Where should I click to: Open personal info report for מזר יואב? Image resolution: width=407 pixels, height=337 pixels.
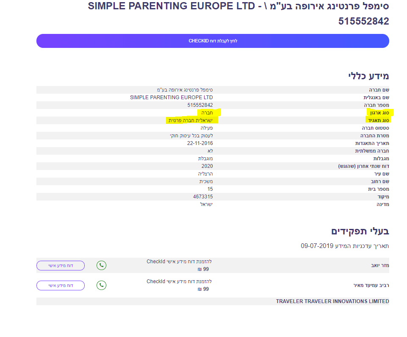pyautogui.click(x=61, y=265)
